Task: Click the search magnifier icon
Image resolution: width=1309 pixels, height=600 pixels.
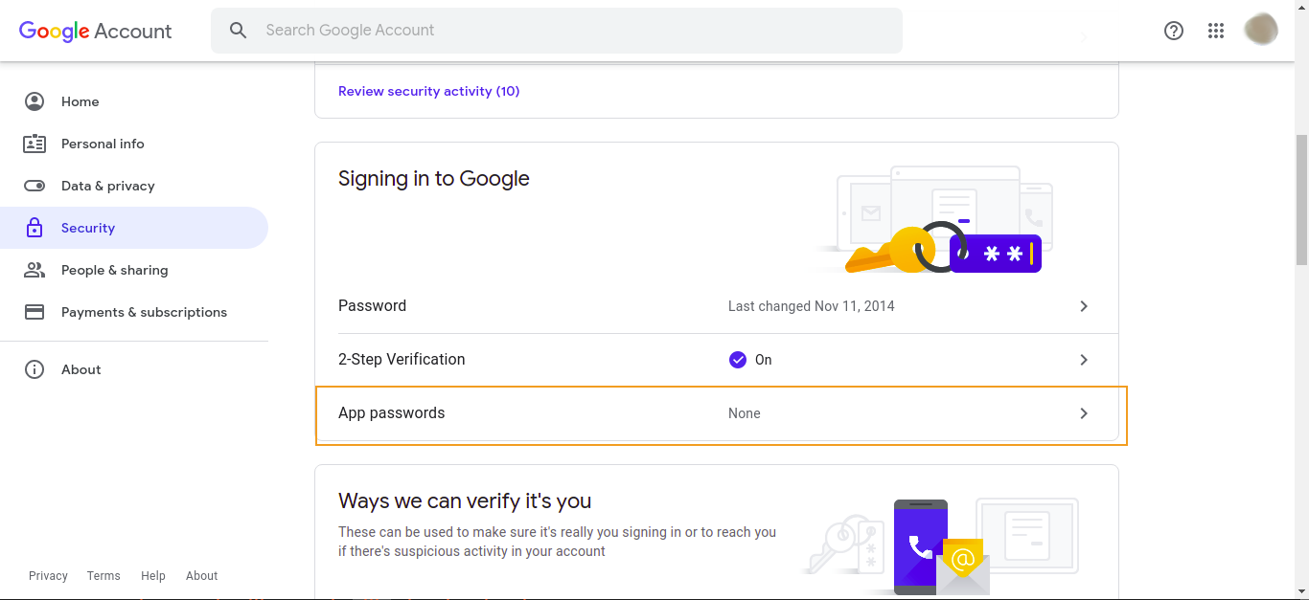Action: click(x=238, y=30)
